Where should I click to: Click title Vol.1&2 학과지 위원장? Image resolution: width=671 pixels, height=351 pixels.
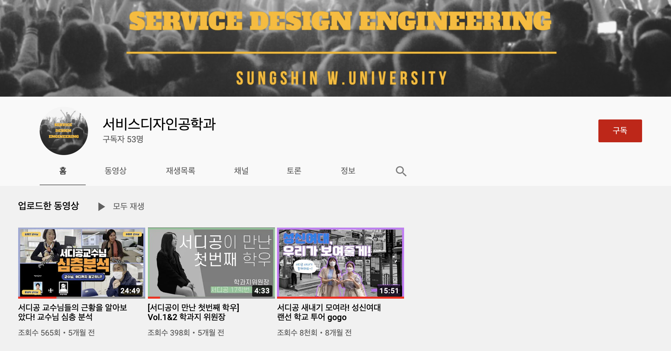pyautogui.click(x=194, y=312)
